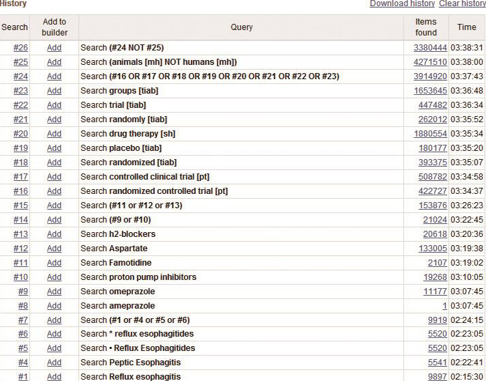
Task: Add groups [tiab] search to builder
Action: (54, 91)
